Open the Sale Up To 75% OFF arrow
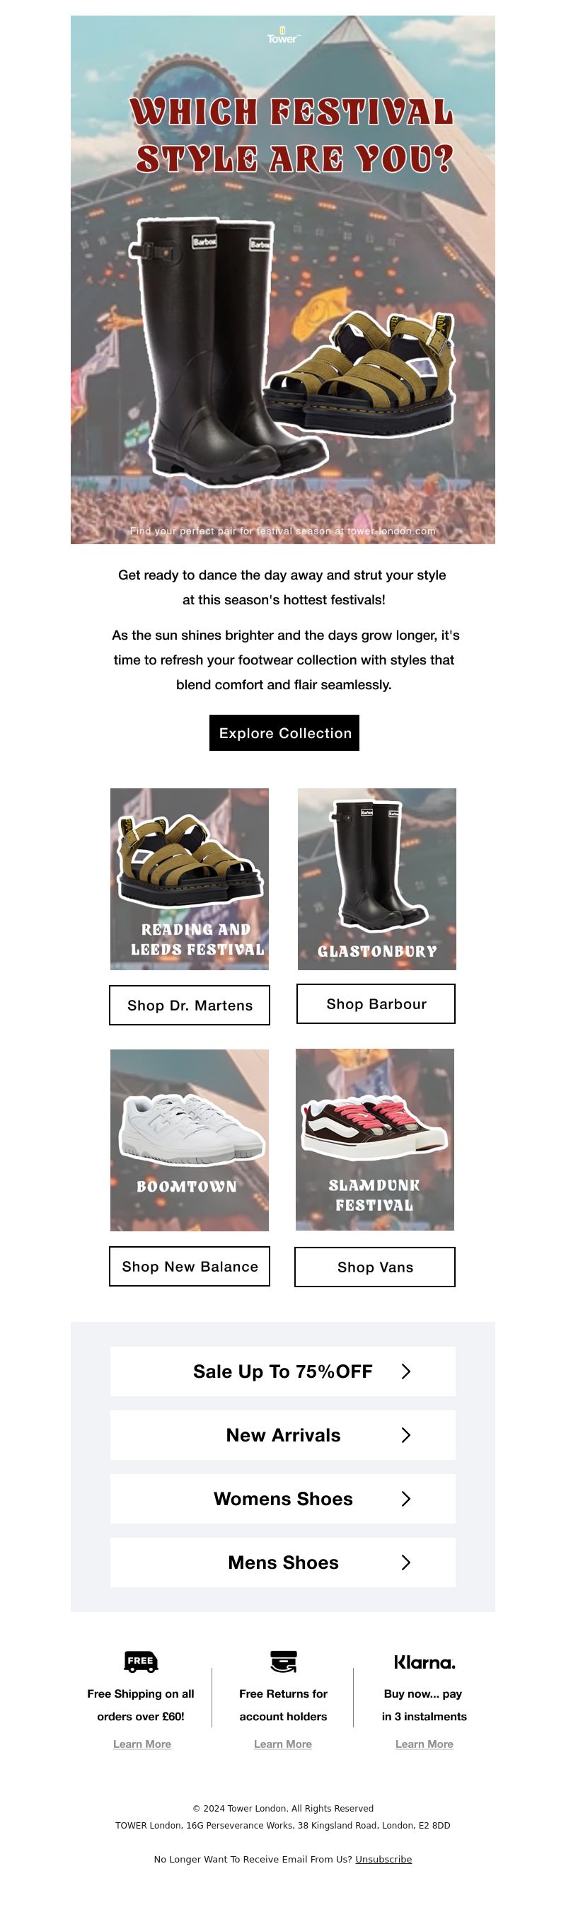The width and height of the screenshot is (566, 1905). [405, 1371]
